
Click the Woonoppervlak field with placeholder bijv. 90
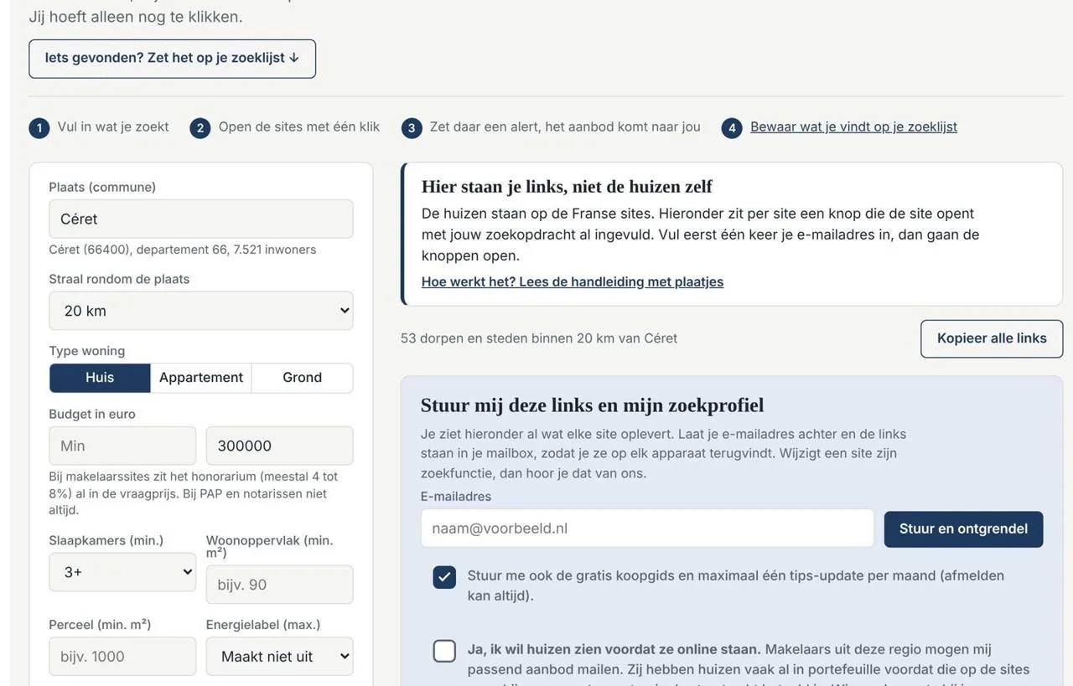pyautogui.click(x=280, y=585)
